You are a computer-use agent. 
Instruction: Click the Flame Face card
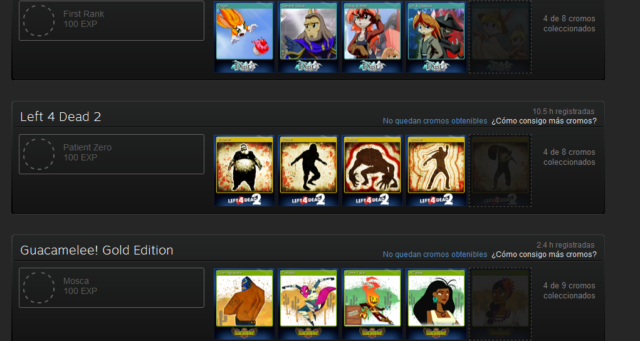tap(372, 304)
